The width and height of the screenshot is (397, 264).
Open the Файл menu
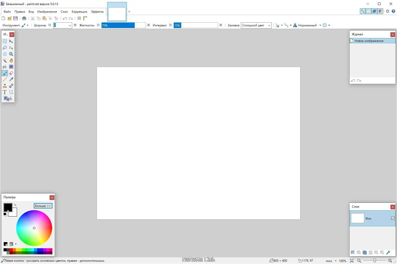tap(7, 12)
